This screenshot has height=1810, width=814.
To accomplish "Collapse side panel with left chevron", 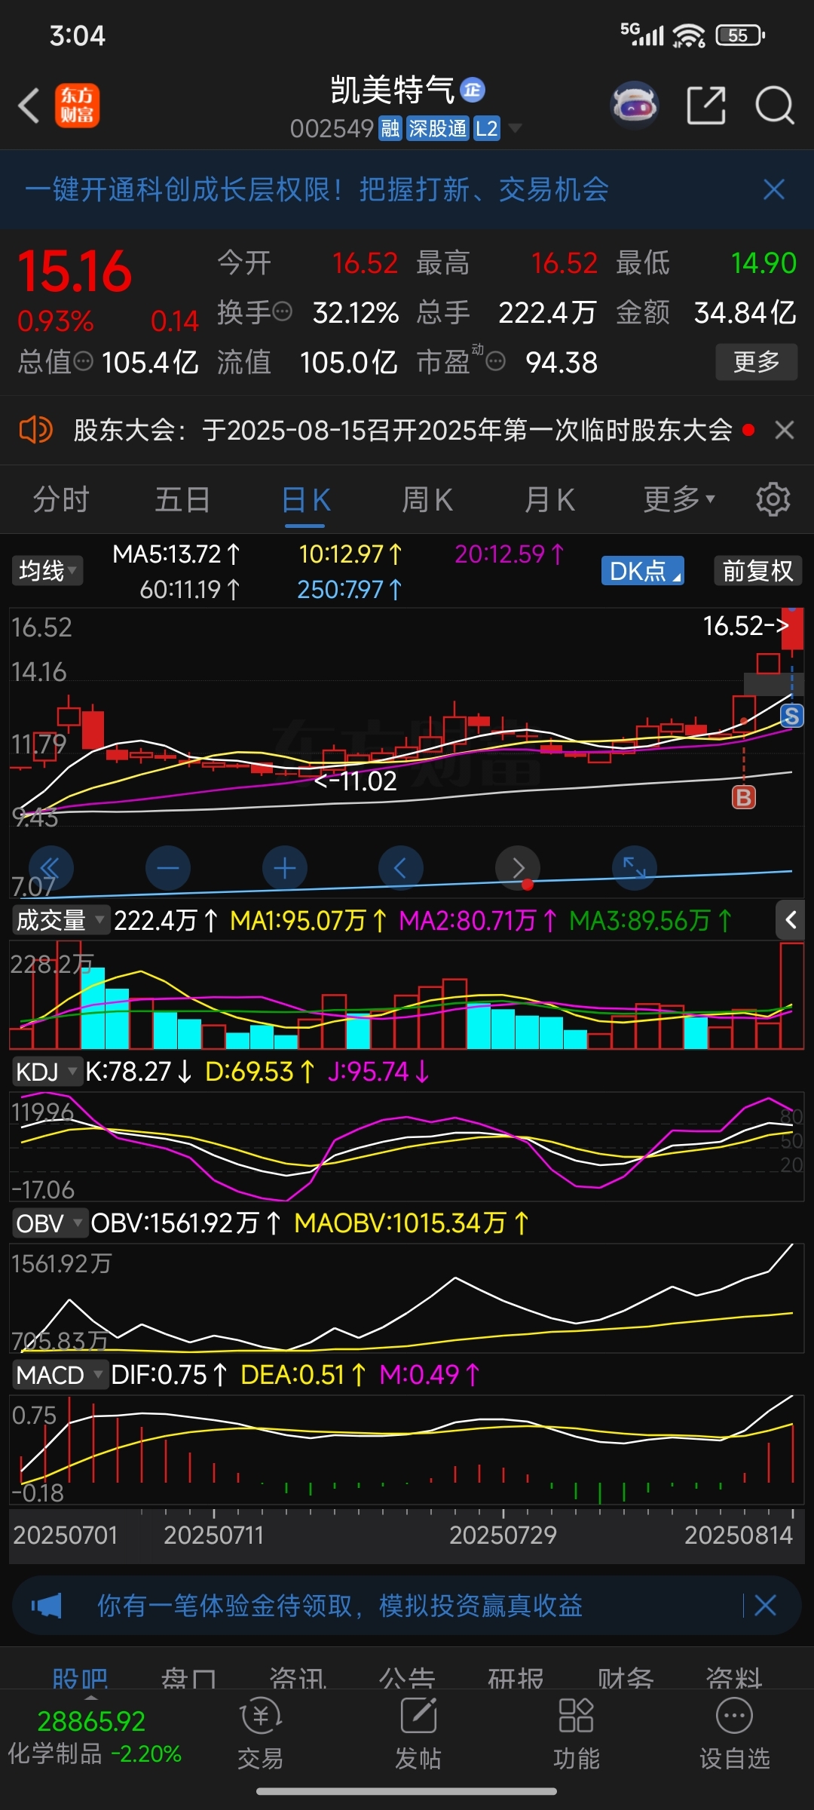I will point(791,920).
